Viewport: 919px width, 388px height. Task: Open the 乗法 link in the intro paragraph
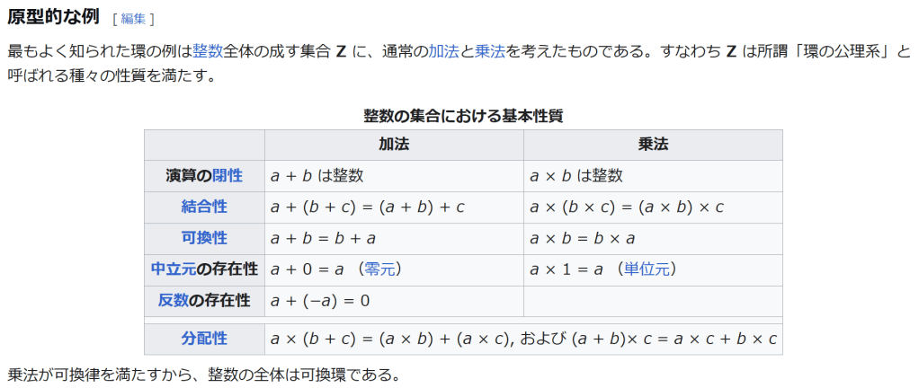(489, 51)
